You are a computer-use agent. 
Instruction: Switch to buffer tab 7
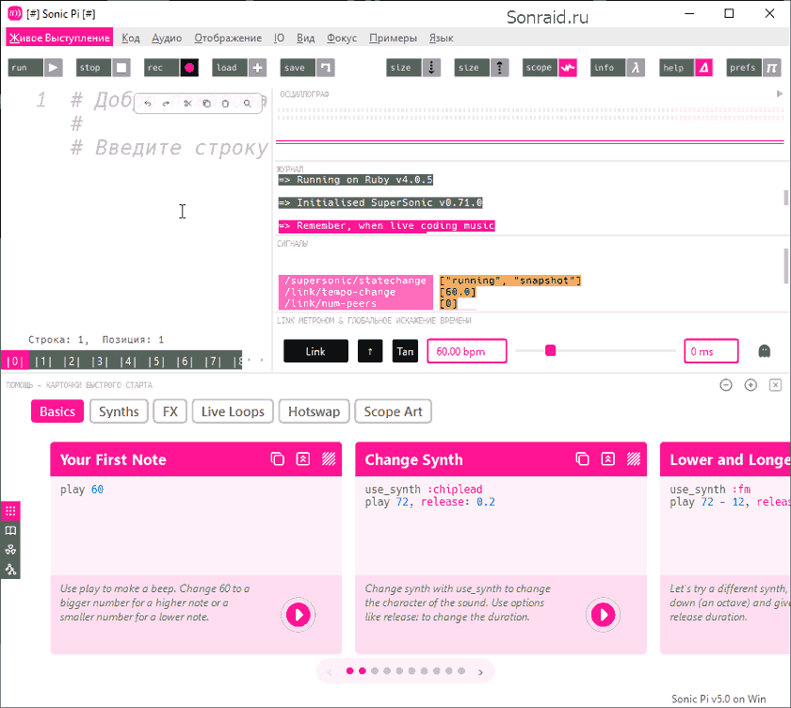213,361
